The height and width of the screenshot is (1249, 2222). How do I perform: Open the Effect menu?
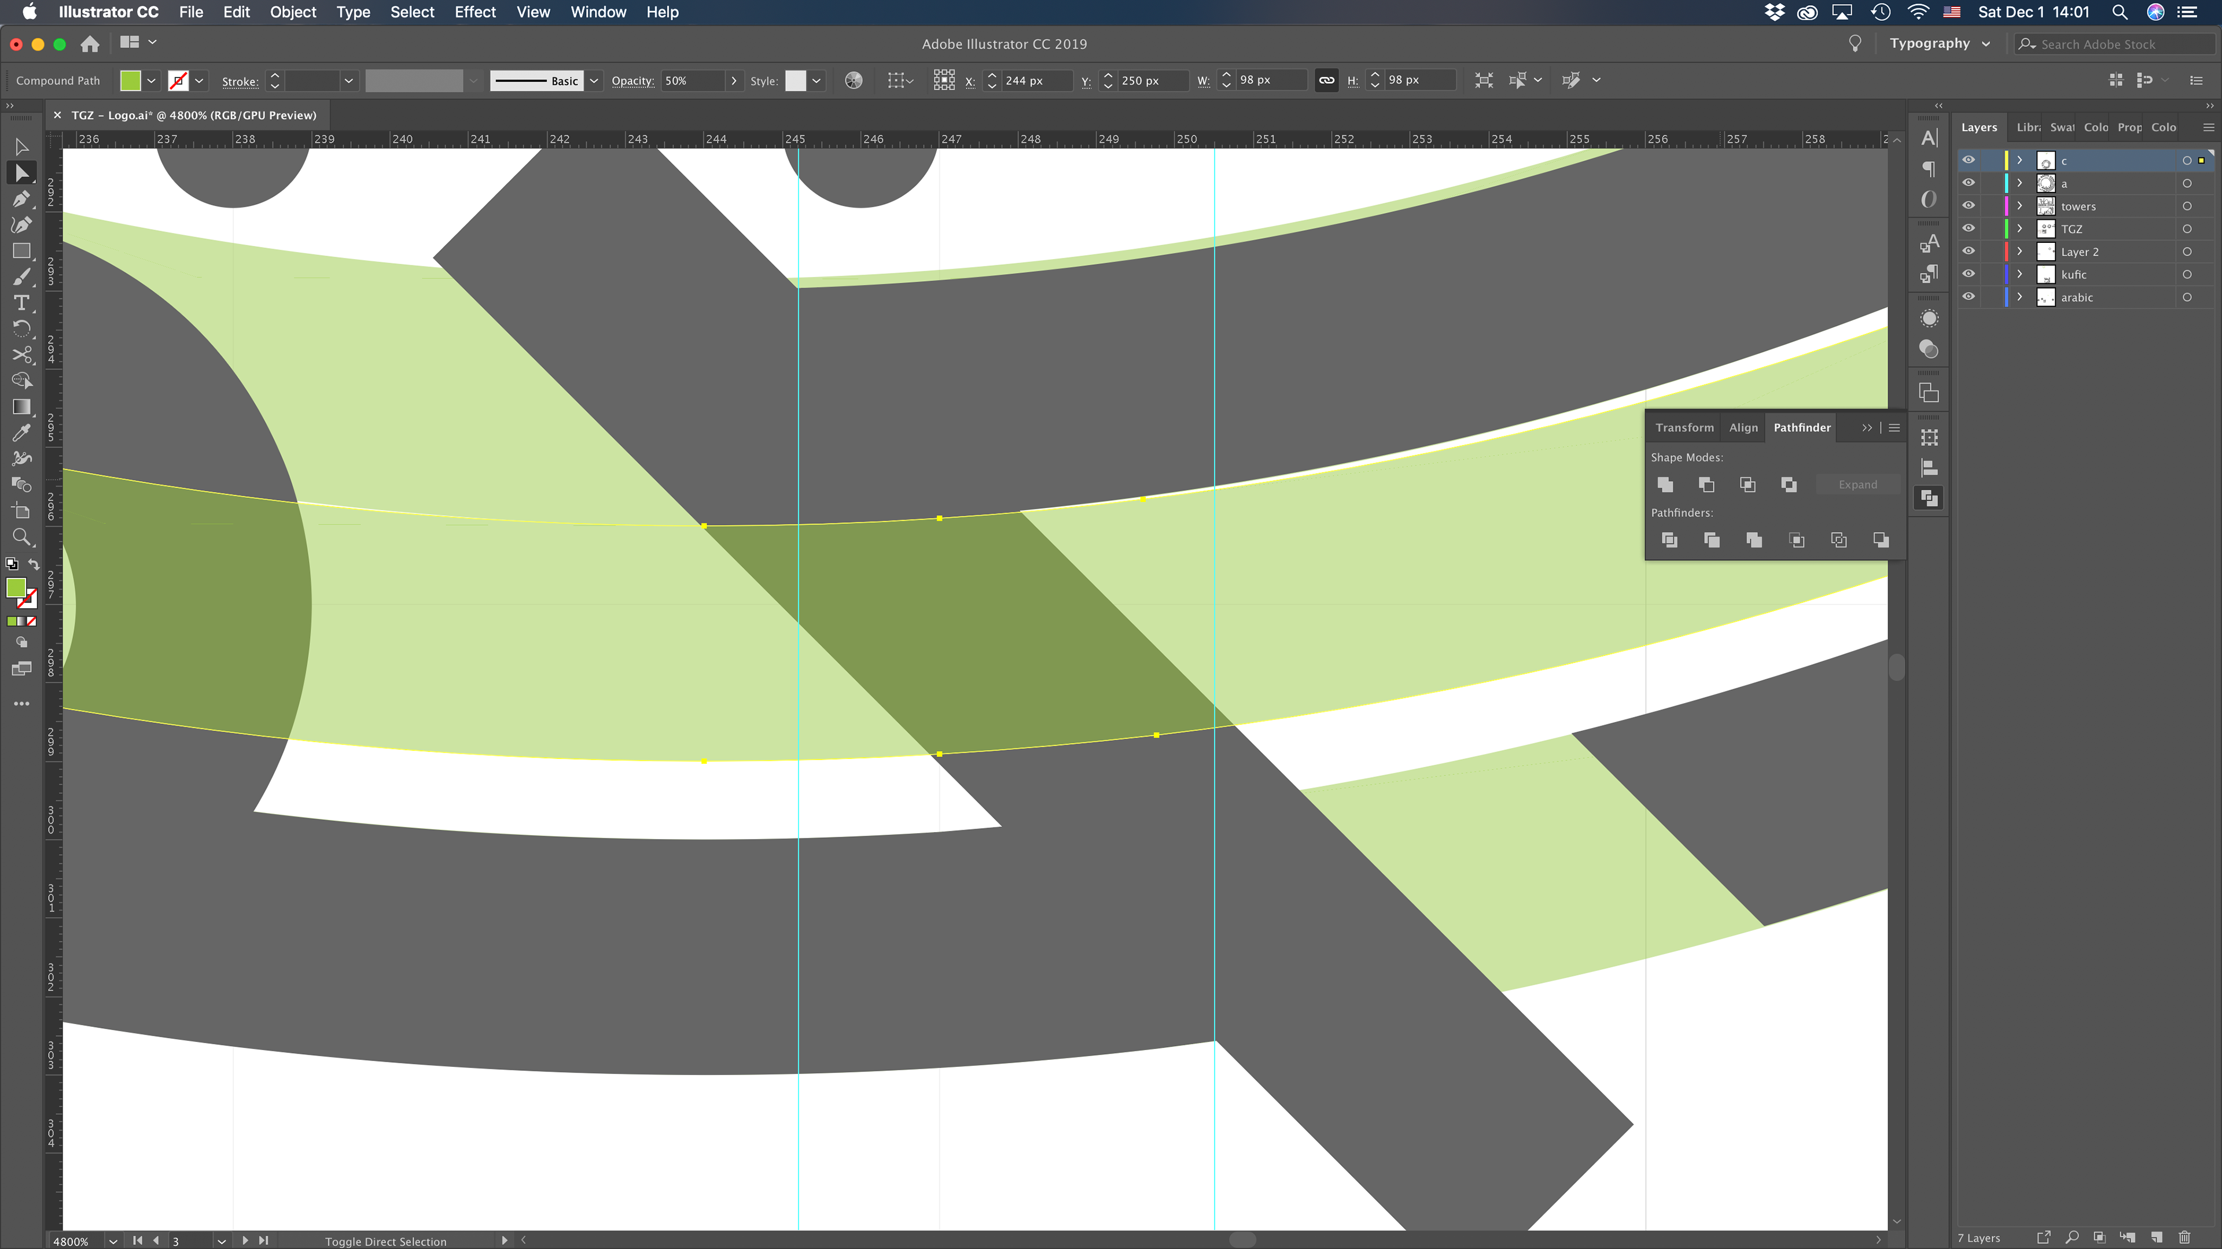click(474, 12)
